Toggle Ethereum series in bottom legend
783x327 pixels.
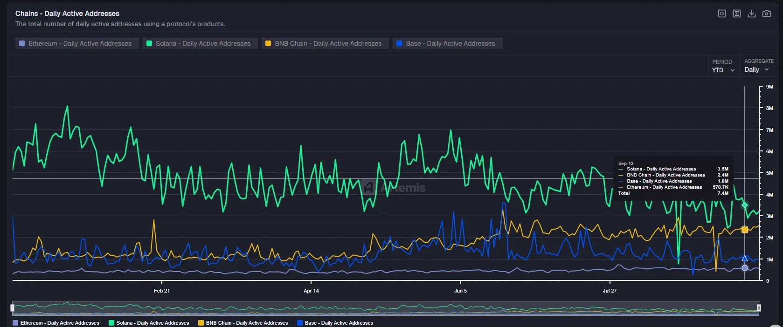[x=56, y=323]
